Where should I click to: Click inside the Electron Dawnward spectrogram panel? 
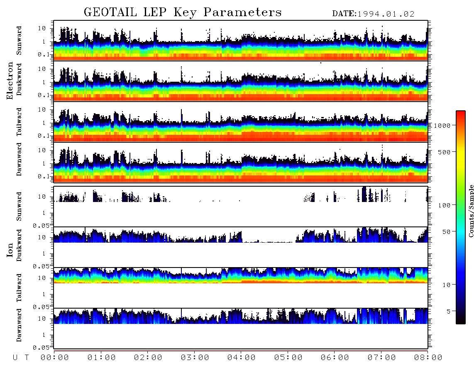[241, 162]
